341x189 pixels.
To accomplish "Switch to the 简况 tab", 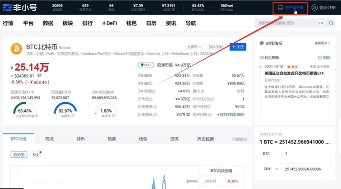I will click(50, 139).
